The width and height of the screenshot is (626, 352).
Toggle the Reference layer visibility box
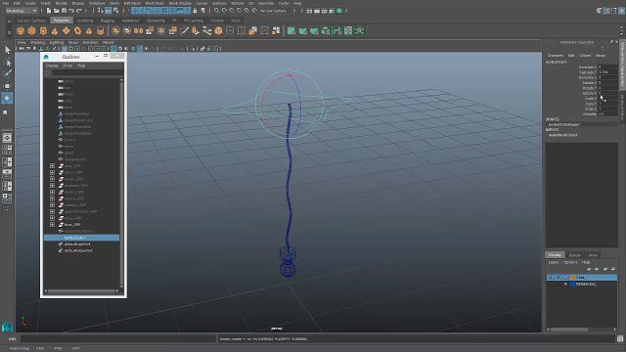(551, 284)
